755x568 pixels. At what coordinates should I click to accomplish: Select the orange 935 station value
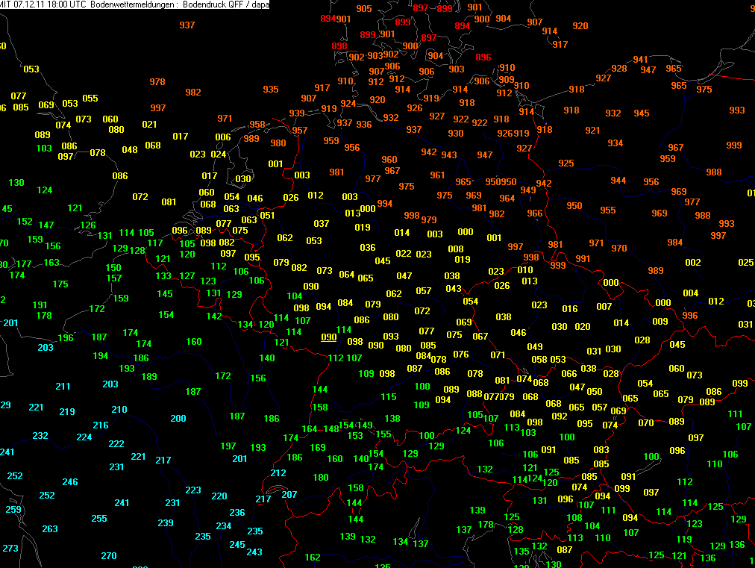click(271, 90)
